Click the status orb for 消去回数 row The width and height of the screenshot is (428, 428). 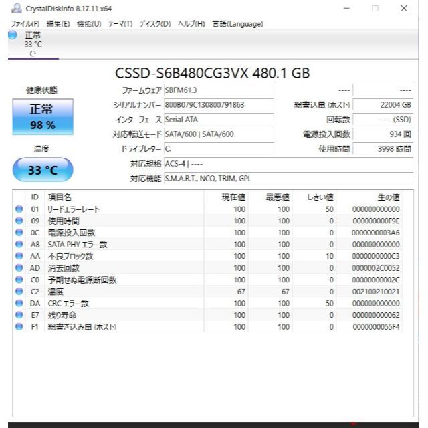(x=19, y=267)
